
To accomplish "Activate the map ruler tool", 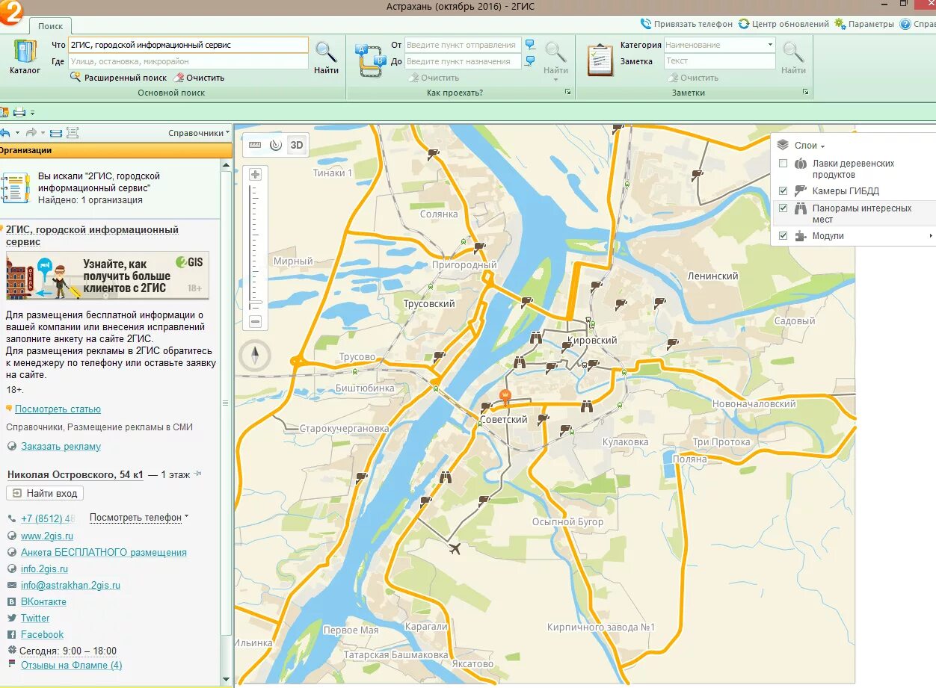I will point(255,145).
